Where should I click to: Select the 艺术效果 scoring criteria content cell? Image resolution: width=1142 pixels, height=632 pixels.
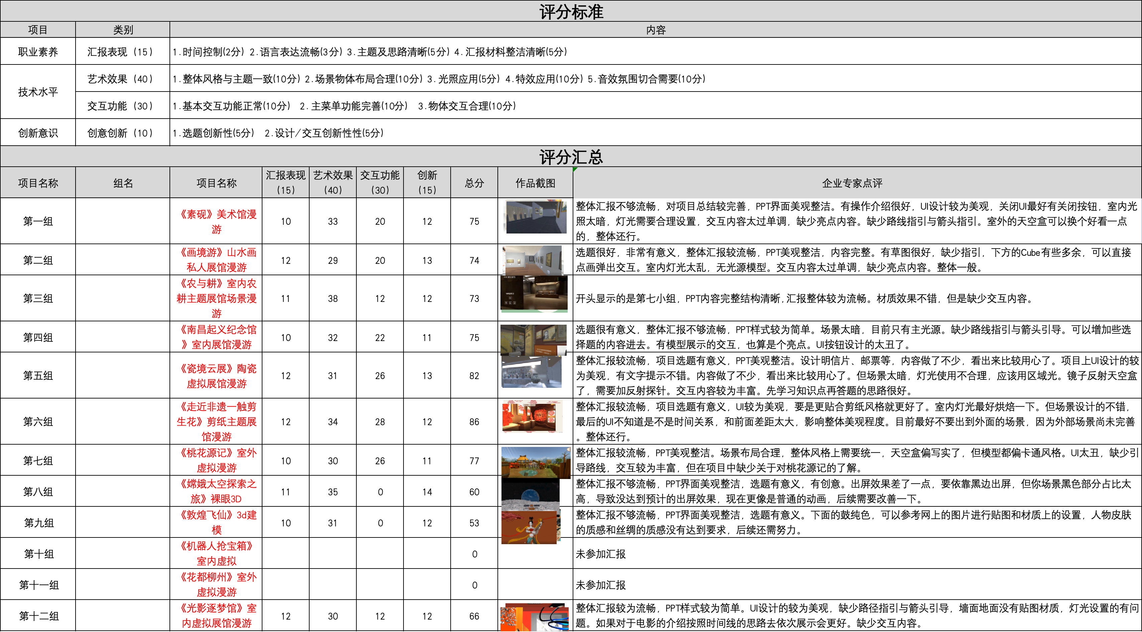[x=655, y=78]
